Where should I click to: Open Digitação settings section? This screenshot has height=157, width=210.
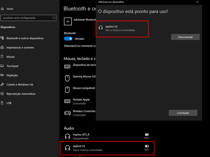pos(12,75)
